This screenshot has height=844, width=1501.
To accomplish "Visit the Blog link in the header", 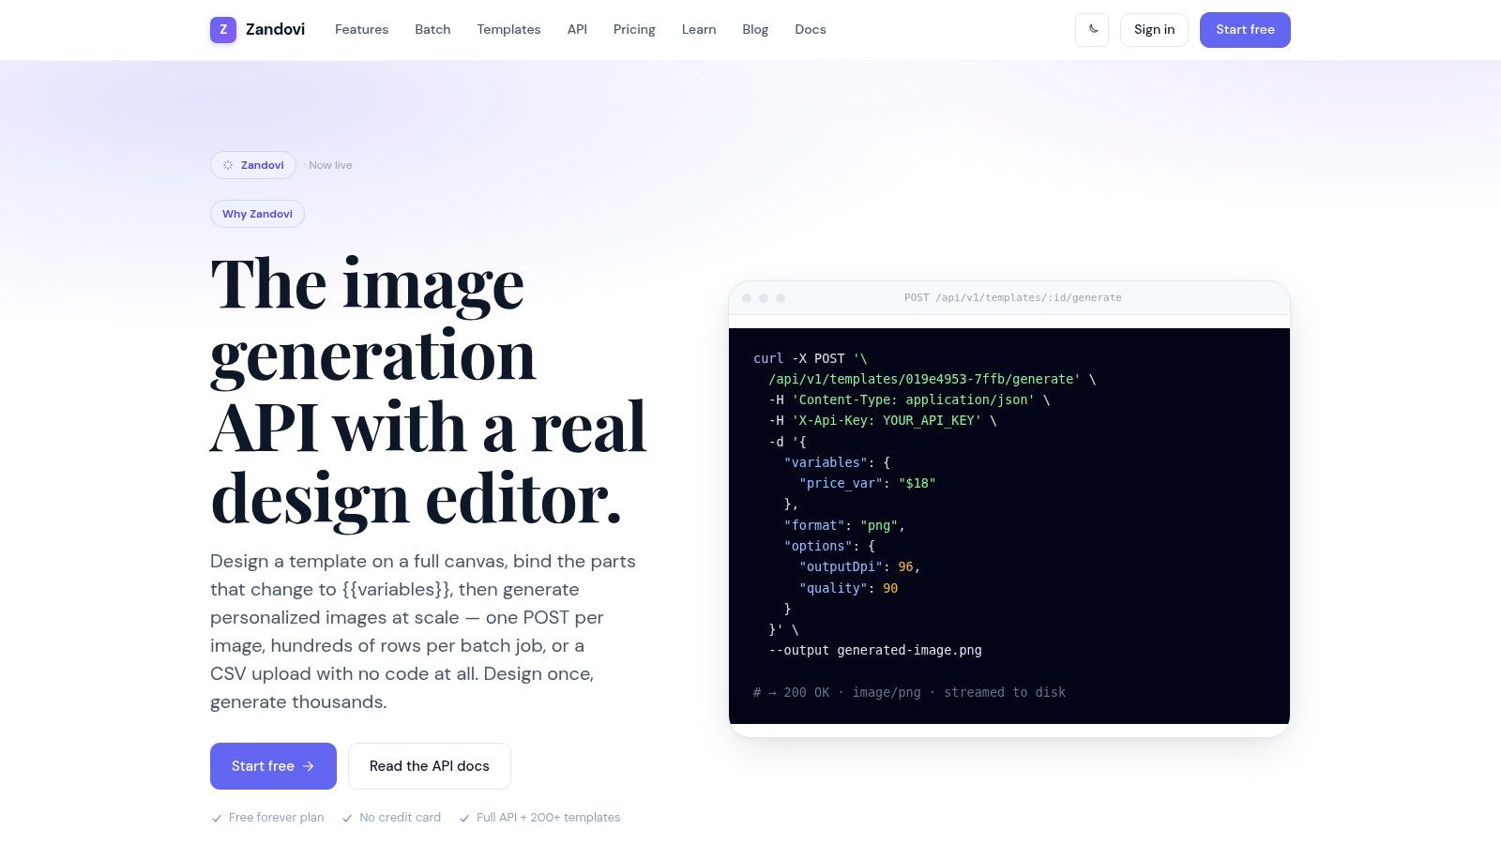I will click(x=755, y=30).
